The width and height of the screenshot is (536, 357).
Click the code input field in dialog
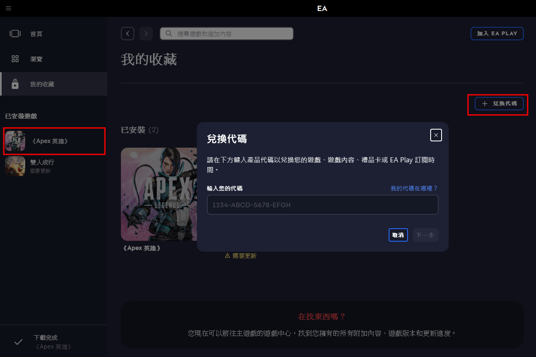click(x=322, y=205)
